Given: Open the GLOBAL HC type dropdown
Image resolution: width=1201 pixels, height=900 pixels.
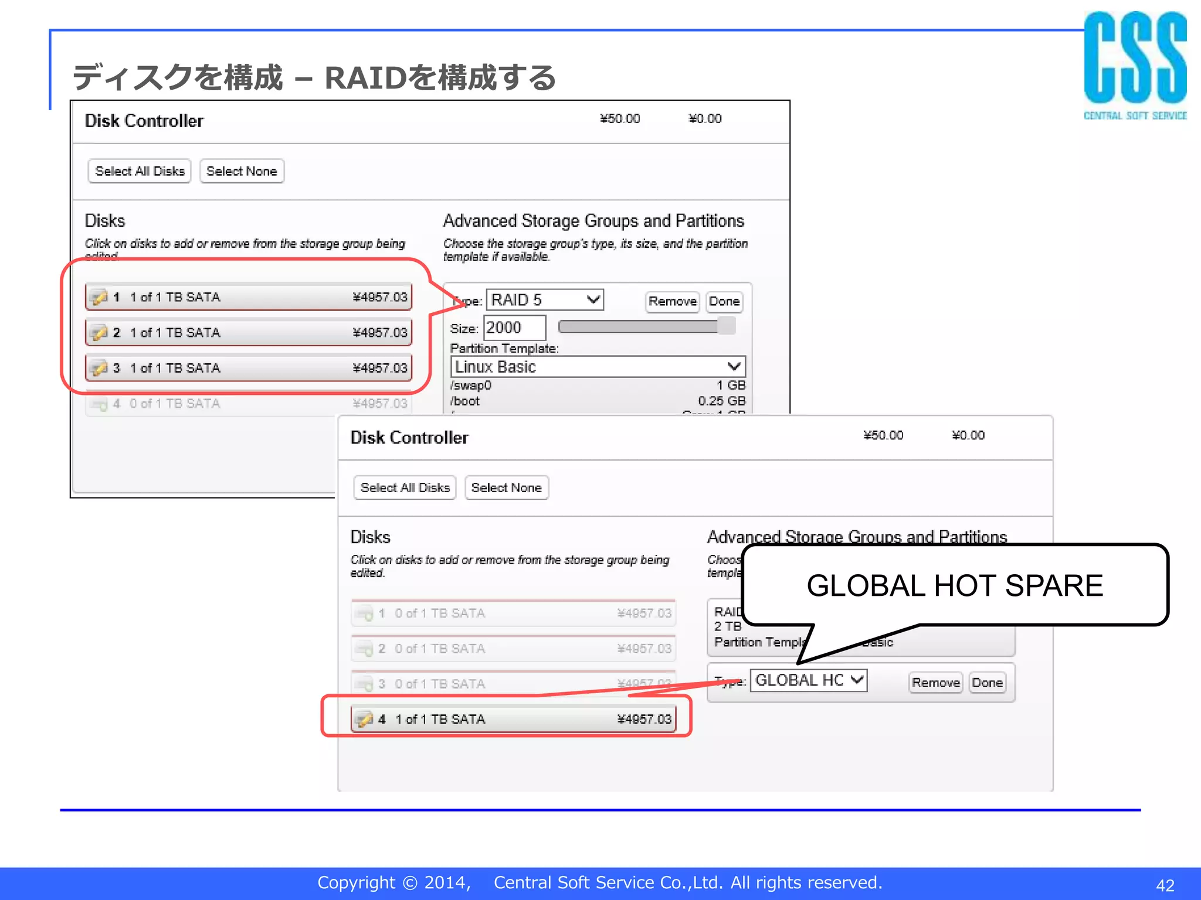Looking at the screenshot, I should coord(809,680).
